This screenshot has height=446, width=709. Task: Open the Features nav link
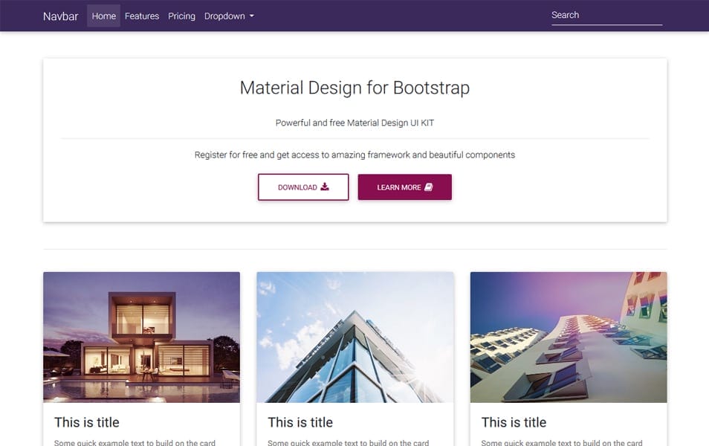pyautogui.click(x=142, y=16)
